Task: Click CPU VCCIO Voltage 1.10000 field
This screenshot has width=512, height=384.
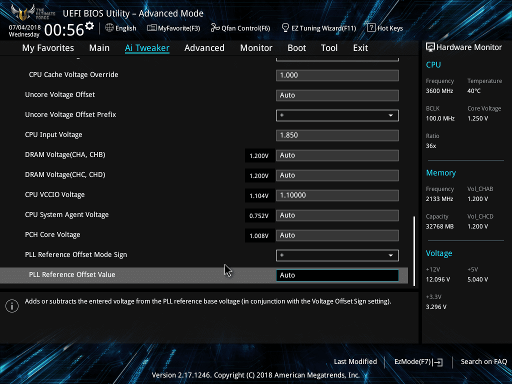Action: point(337,195)
